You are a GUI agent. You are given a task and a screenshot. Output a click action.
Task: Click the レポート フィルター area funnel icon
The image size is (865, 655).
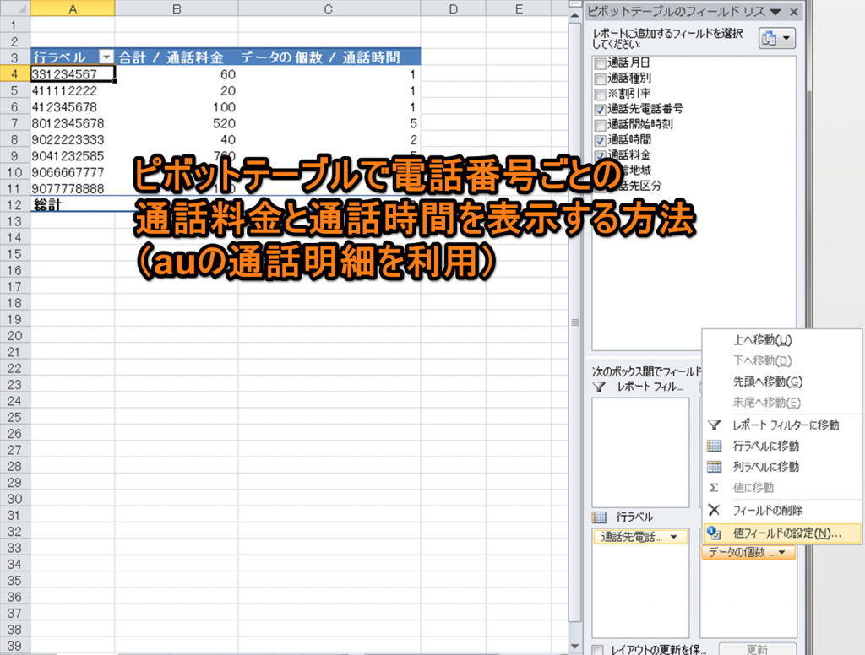[x=599, y=387]
